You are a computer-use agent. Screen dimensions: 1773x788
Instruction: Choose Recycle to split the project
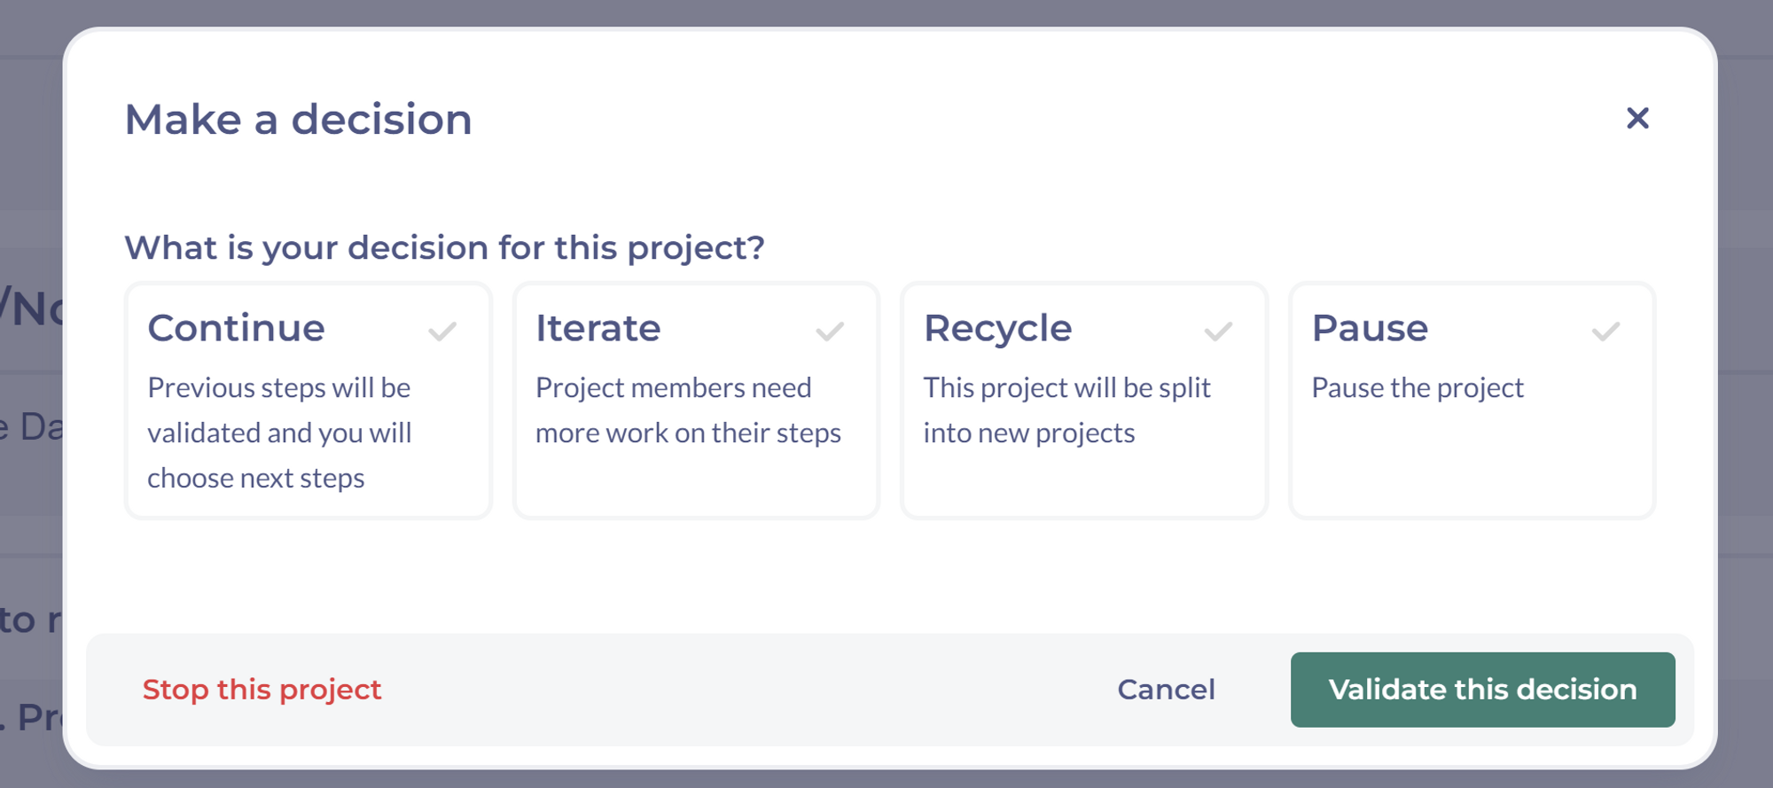[x=1084, y=401]
